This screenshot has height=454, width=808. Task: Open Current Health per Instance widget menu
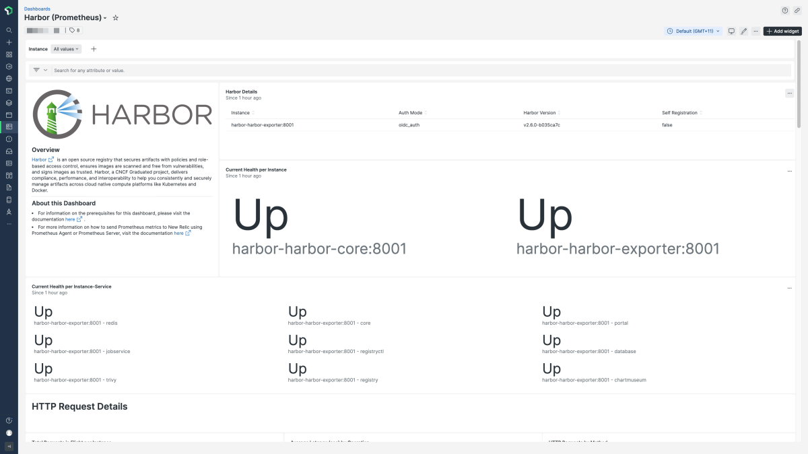coord(789,172)
